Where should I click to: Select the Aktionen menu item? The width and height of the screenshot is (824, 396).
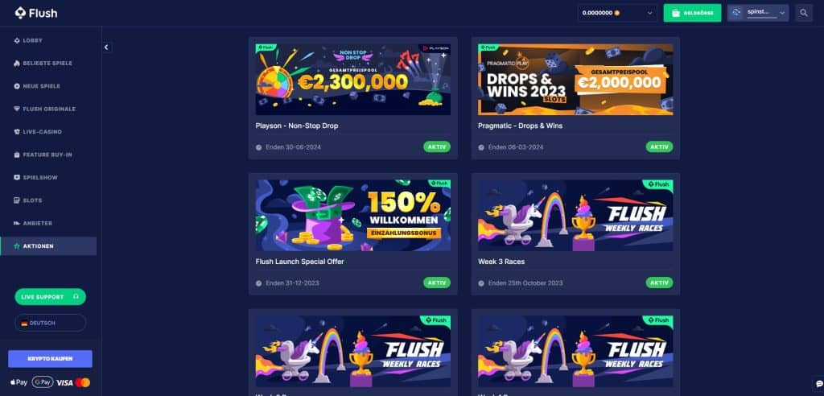pos(48,246)
